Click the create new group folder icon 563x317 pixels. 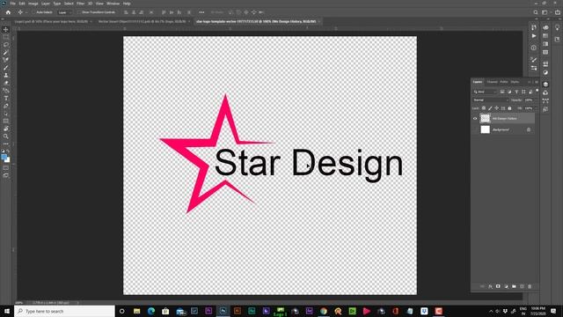click(x=514, y=286)
